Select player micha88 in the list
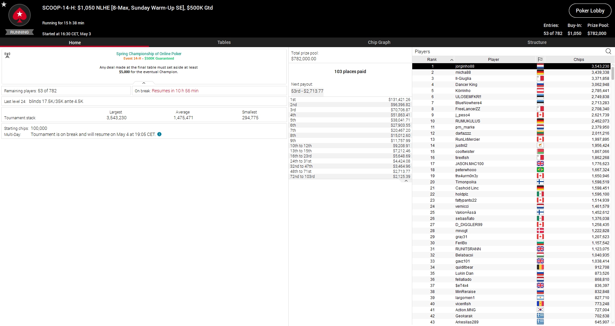The width and height of the screenshot is (615, 326). [x=463, y=72]
